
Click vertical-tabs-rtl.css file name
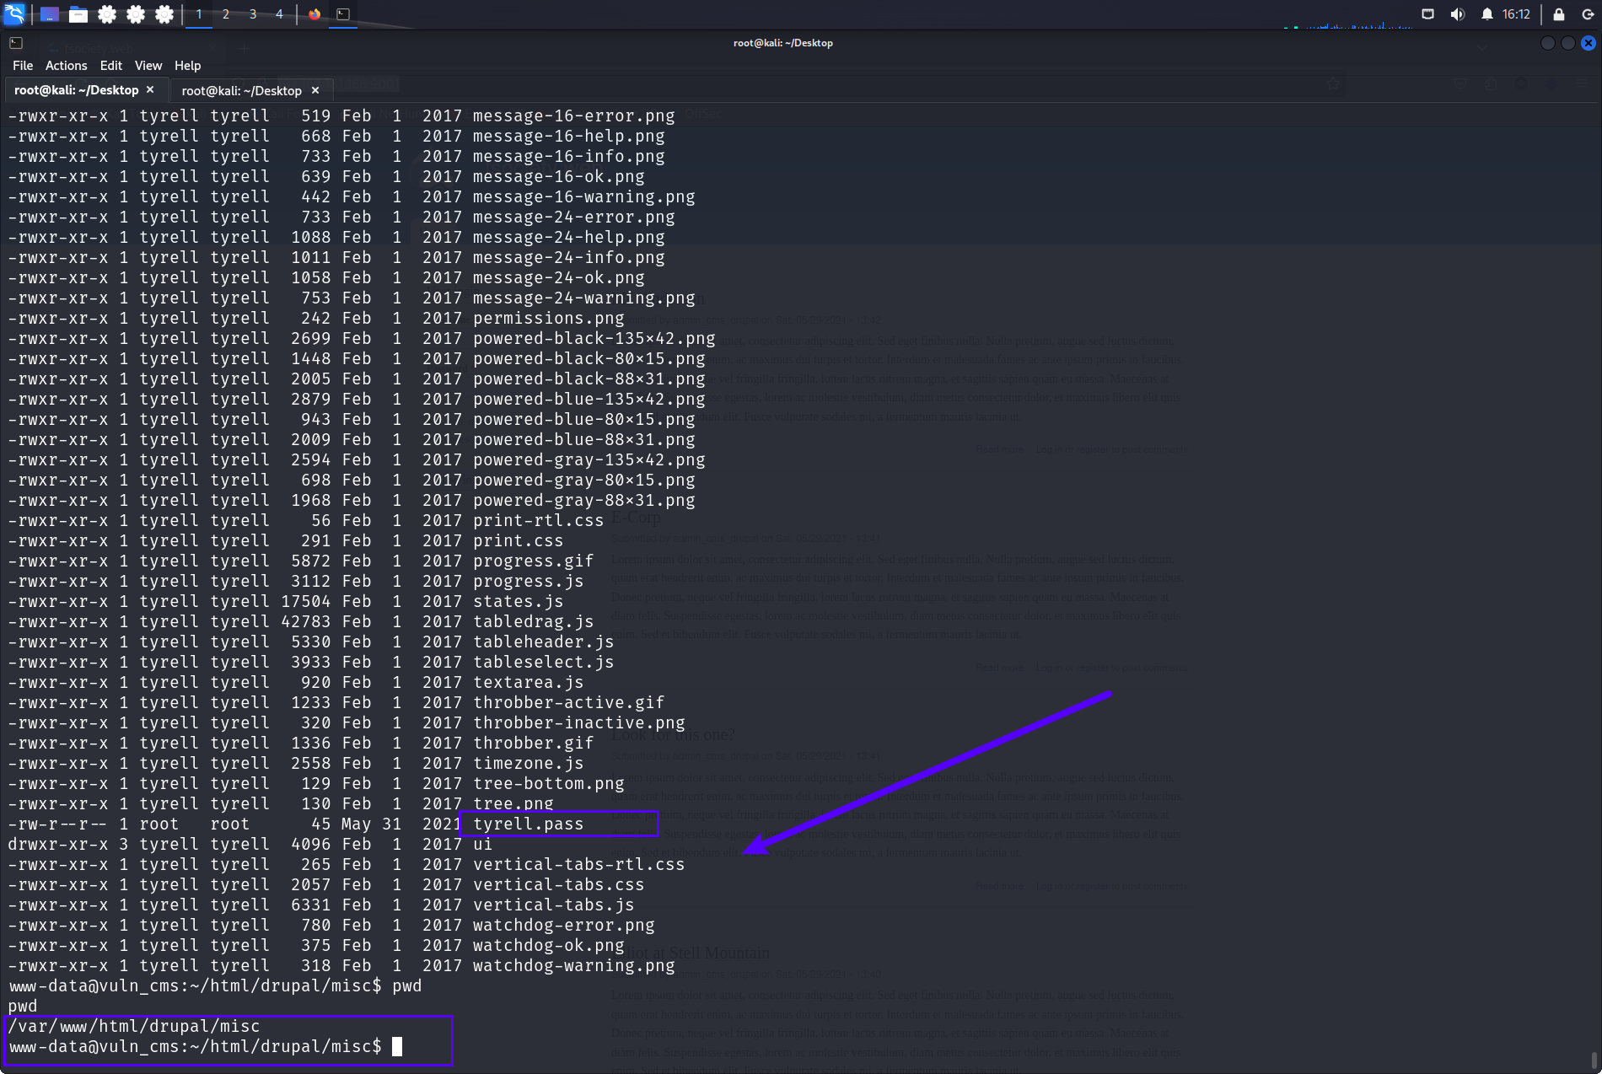point(579,864)
